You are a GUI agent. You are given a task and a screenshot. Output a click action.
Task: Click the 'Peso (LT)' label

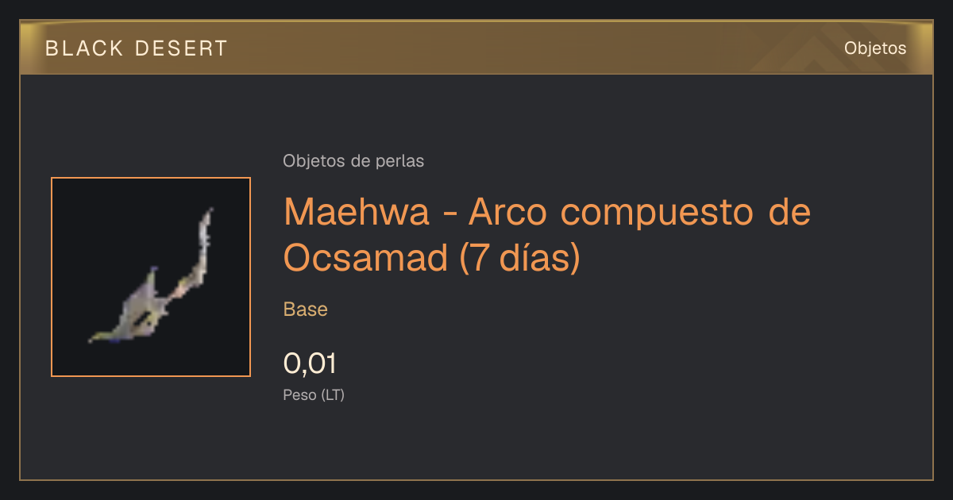point(314,394)
